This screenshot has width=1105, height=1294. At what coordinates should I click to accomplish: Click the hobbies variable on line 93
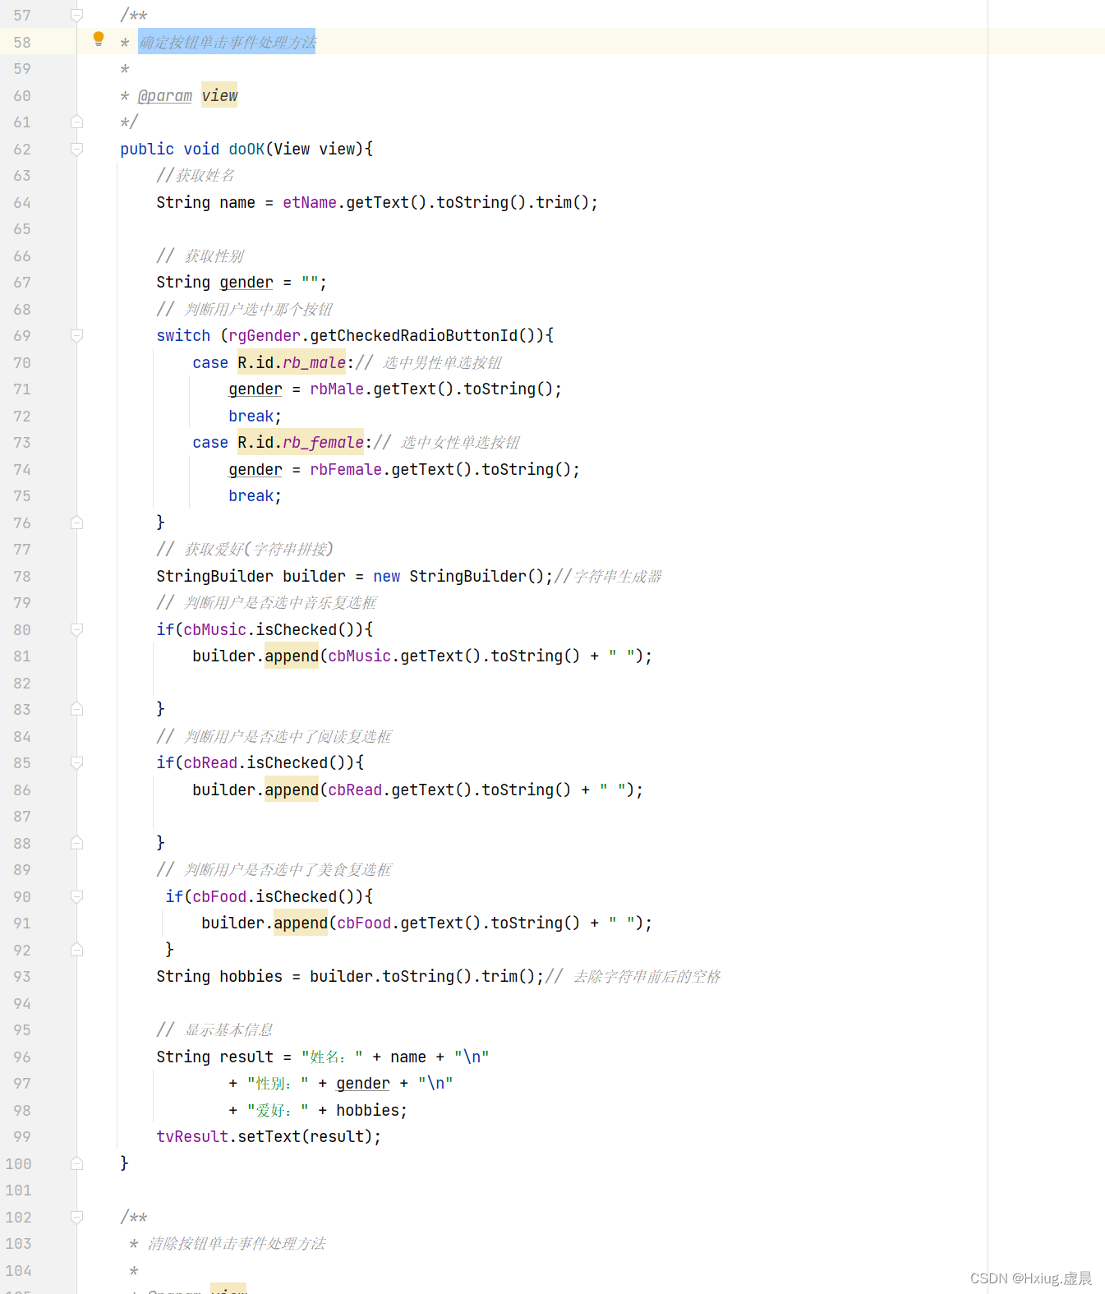click(x=251, y=976)
